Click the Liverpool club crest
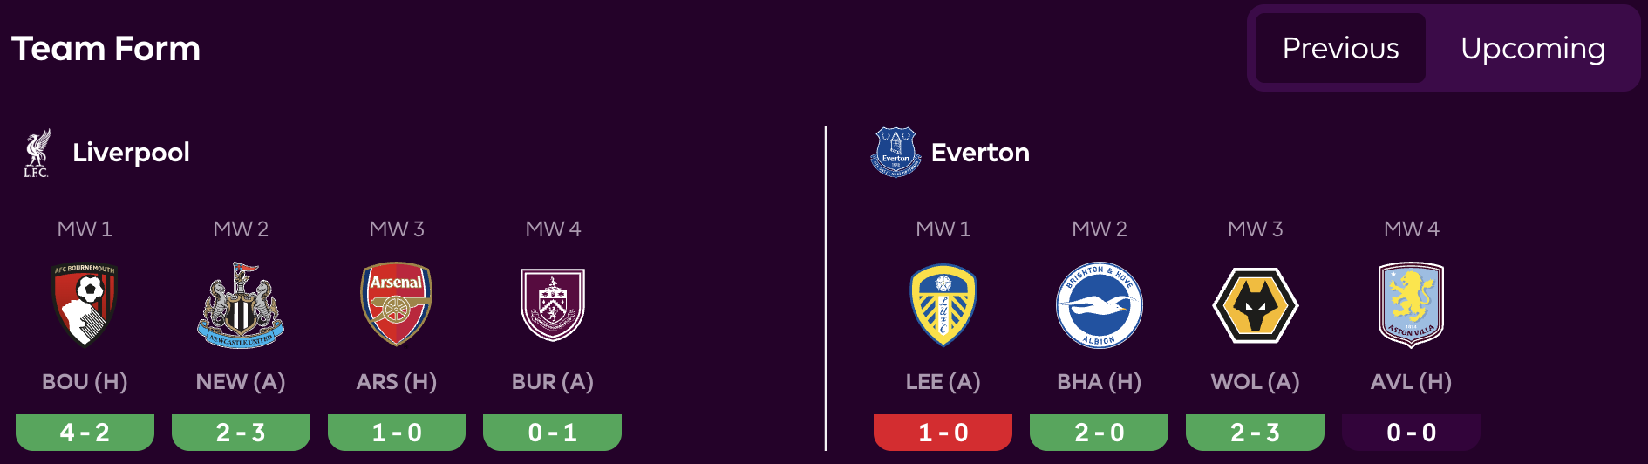The image size is (1648, 464). 37,154
